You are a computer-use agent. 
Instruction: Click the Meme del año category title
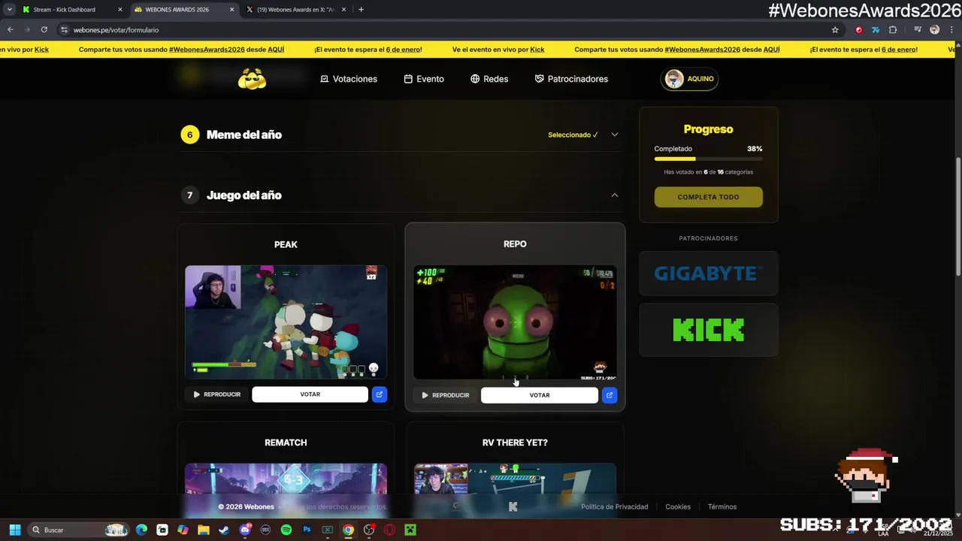pos(244,135)
